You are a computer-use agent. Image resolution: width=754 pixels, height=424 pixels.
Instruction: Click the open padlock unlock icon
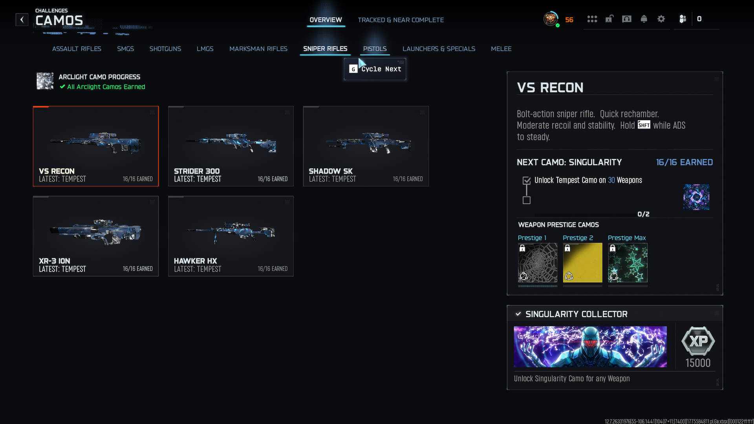point(609,19)
